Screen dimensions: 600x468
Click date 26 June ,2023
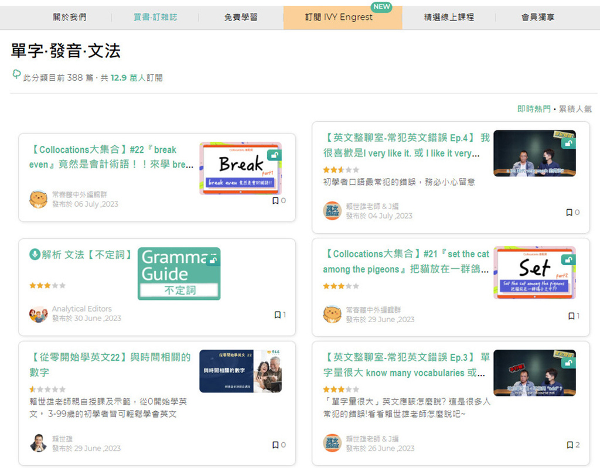pos(391,448)
